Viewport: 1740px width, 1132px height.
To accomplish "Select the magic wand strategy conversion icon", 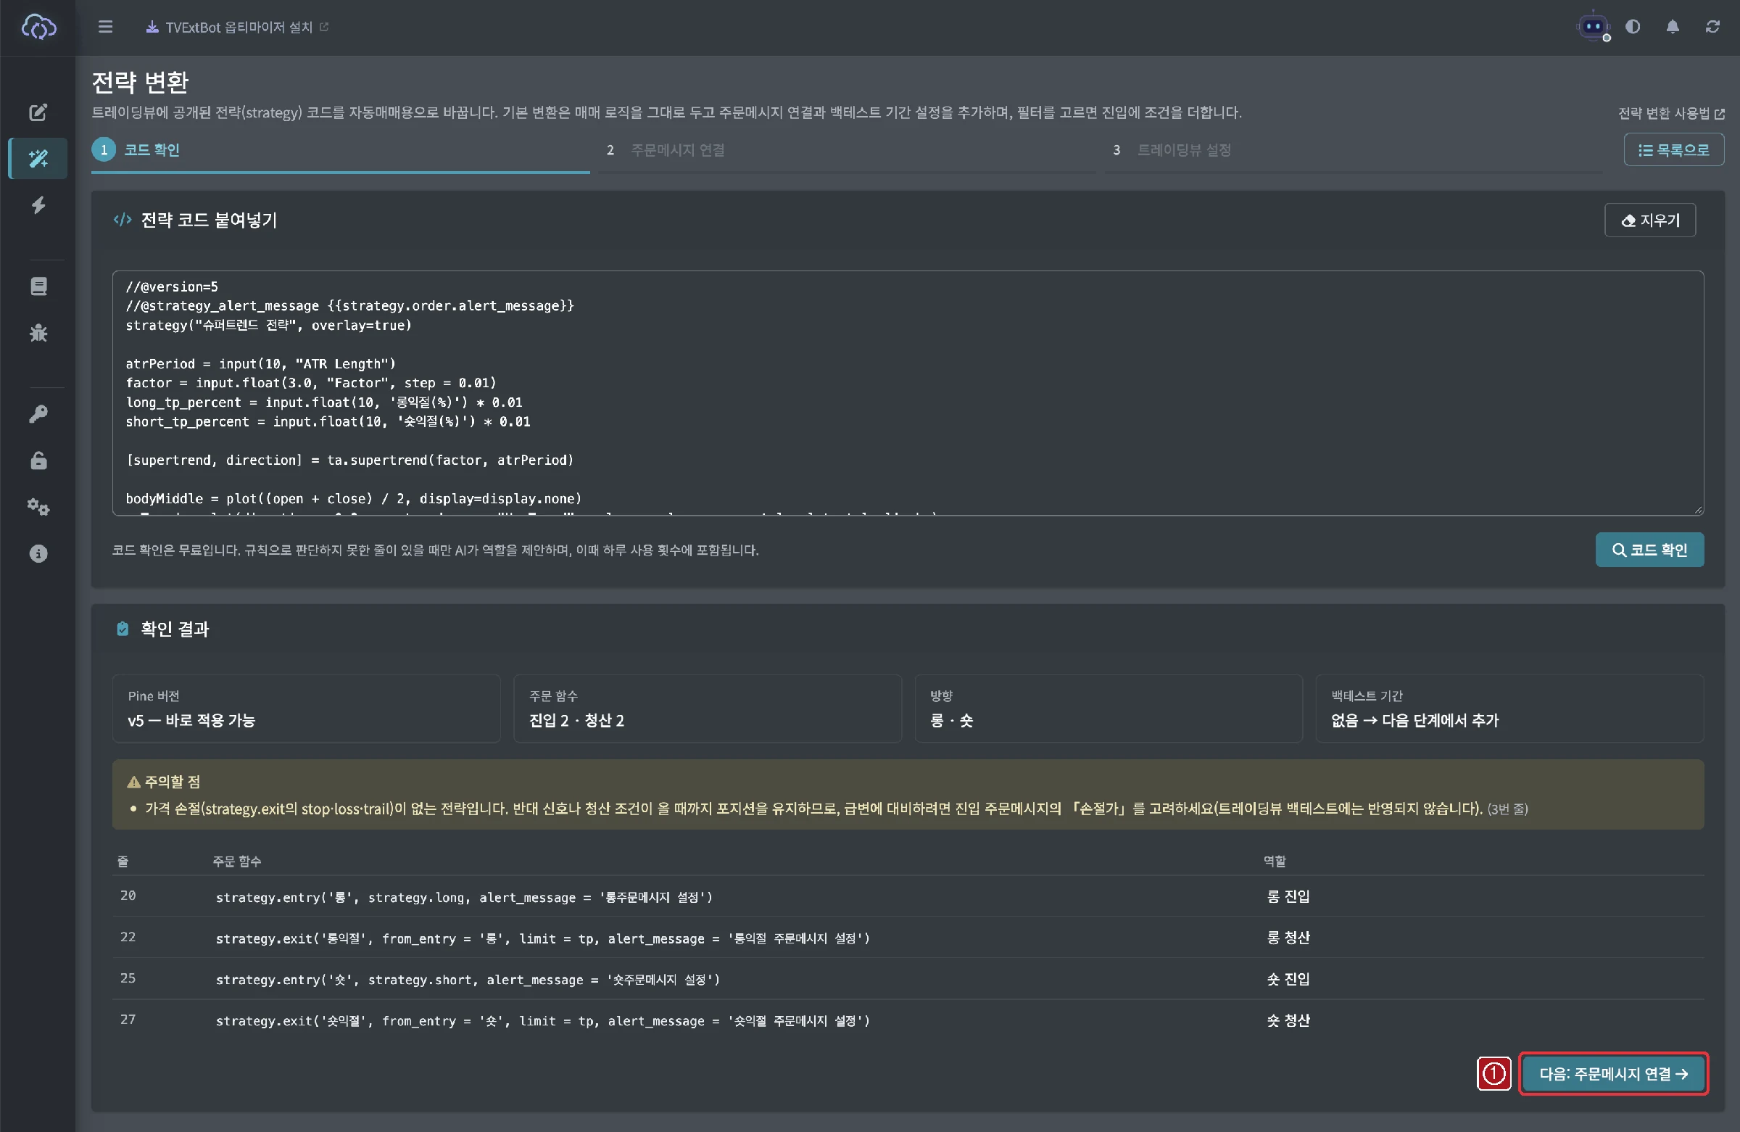I will tap(38, 158).
